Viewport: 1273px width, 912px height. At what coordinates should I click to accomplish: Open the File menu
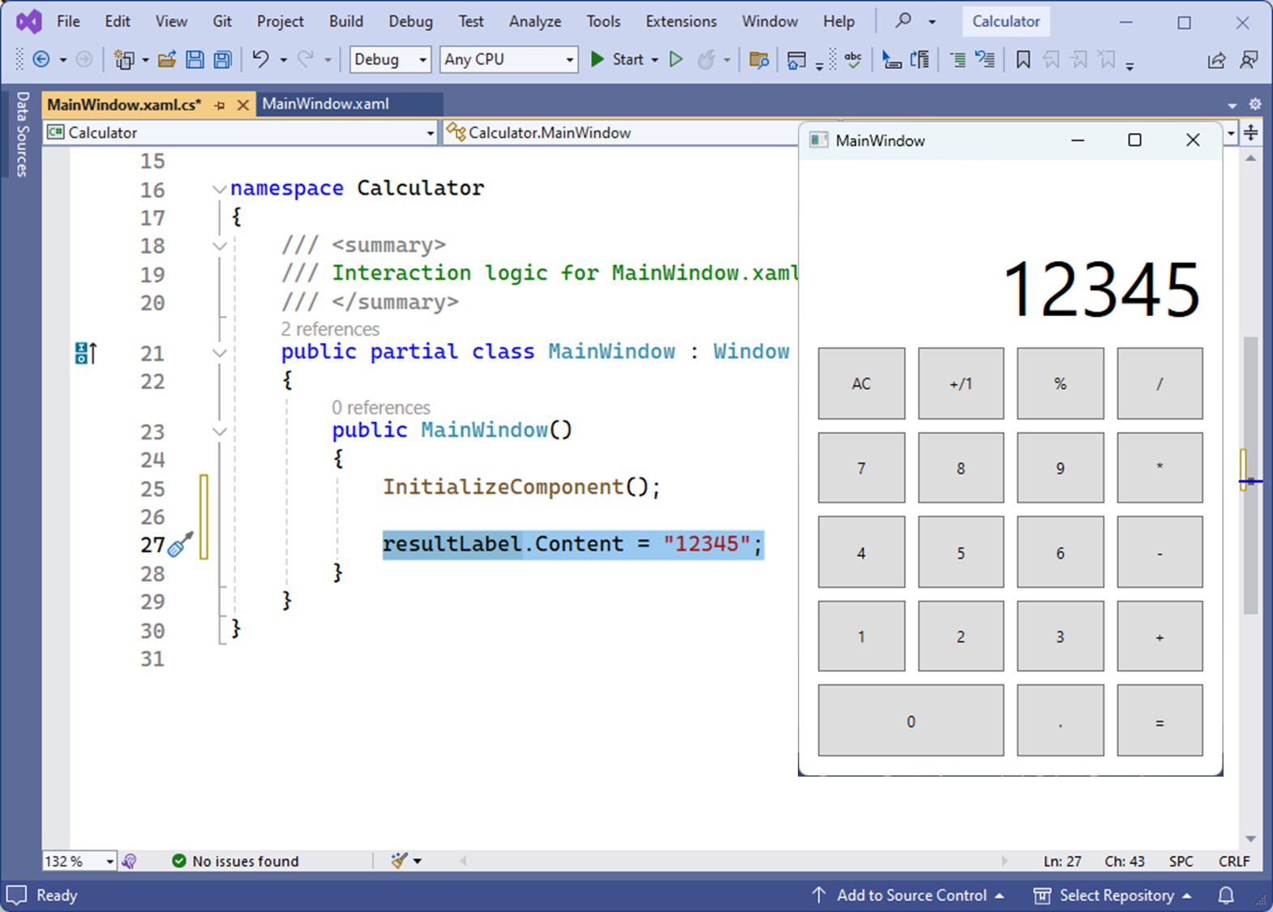[68, 21]
